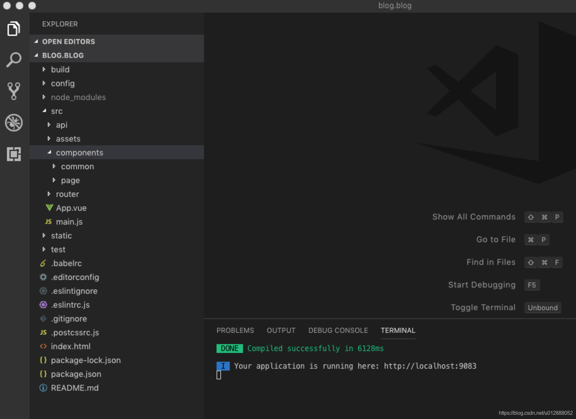The height and width of the screenshot is (419, 576).
Task: Select the TERMINAL tab
Action: (x=398, y=330)
